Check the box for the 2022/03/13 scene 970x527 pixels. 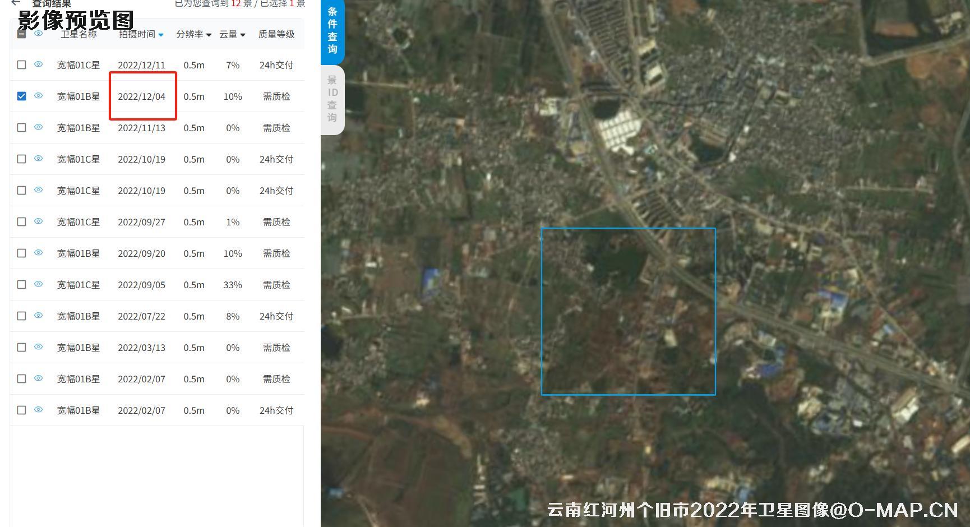coord(21,348)
